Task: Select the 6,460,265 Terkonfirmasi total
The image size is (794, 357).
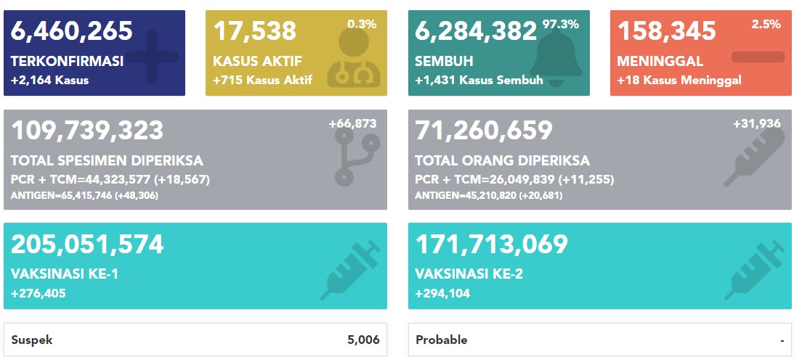Action: click(71, 30)
